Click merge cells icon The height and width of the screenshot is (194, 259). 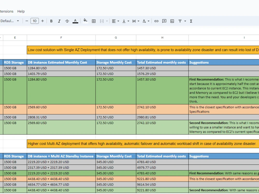tap(102, 21)
